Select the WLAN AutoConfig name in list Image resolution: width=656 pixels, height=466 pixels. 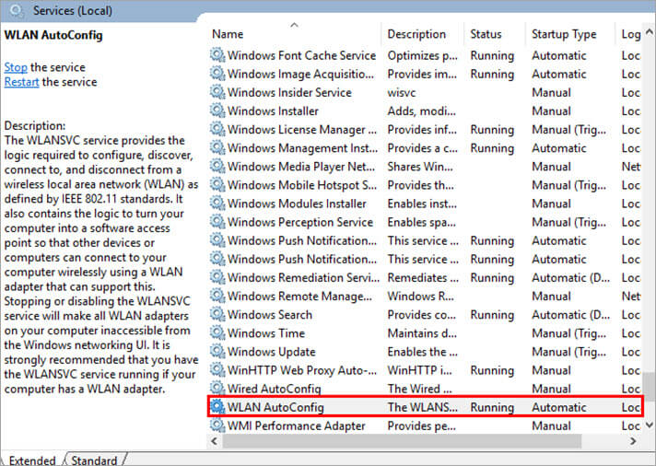pos(275,407)
